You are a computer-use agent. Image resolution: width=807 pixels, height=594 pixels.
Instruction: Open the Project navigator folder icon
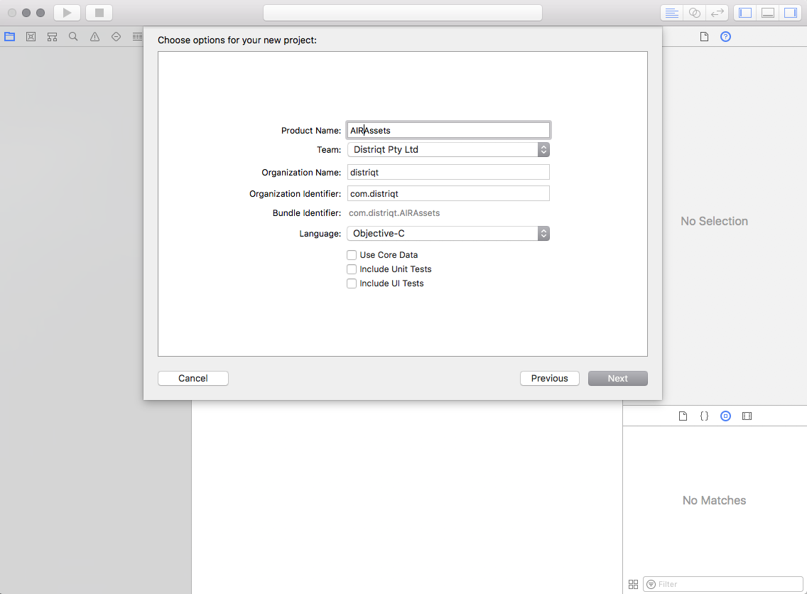tap(10, 36)
